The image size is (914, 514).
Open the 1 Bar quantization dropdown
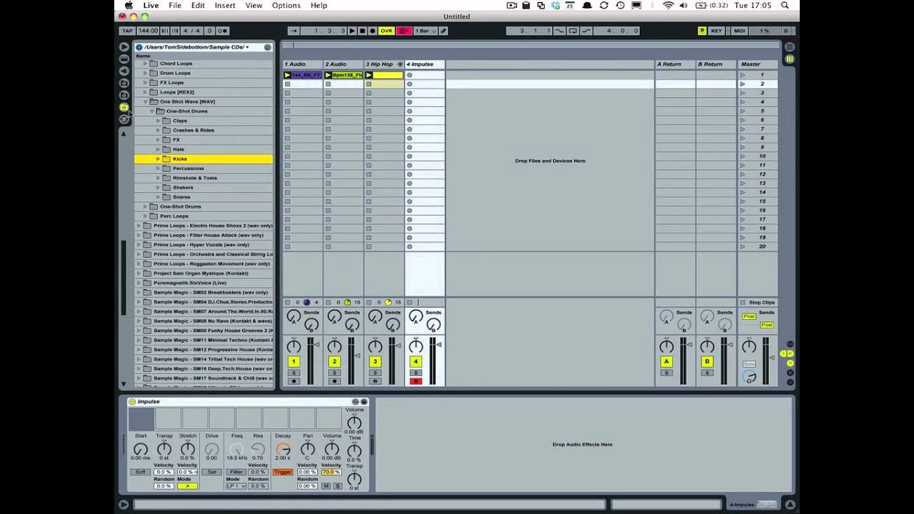[x=425, y=31]
